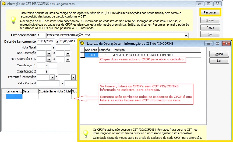This screenshot has height=142, width=233.
Task: Click the second Nota Fiscal field
Action: [63, 47]
